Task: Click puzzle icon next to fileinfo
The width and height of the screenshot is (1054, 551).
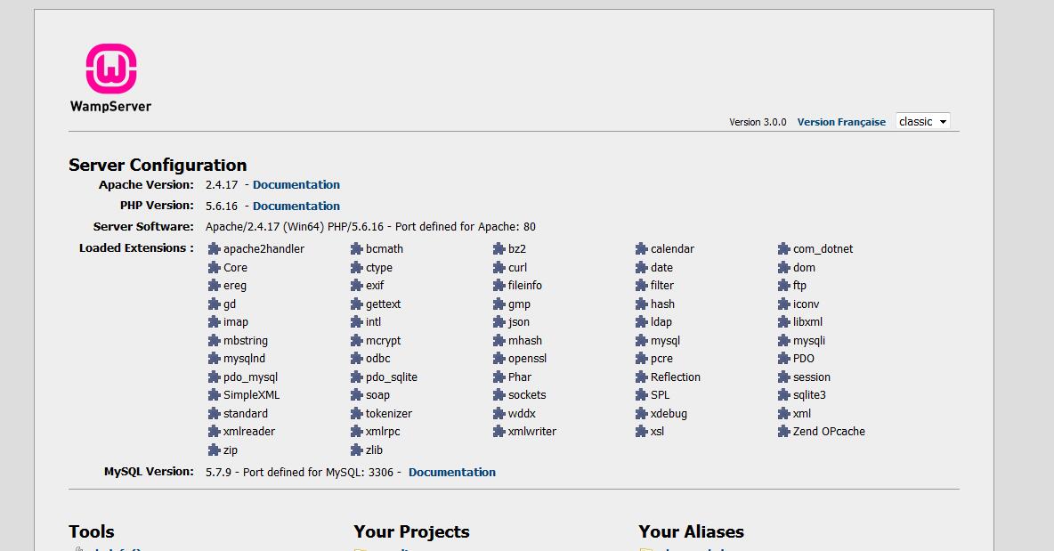Action: [x=499, y=286]
